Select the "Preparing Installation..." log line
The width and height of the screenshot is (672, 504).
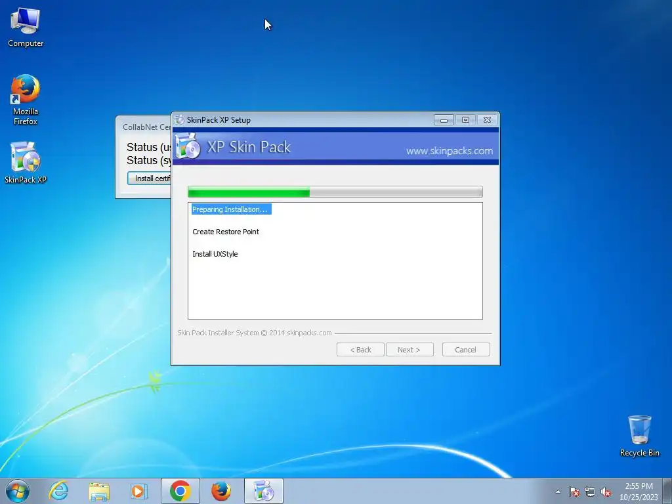click(x=231, y=209)
